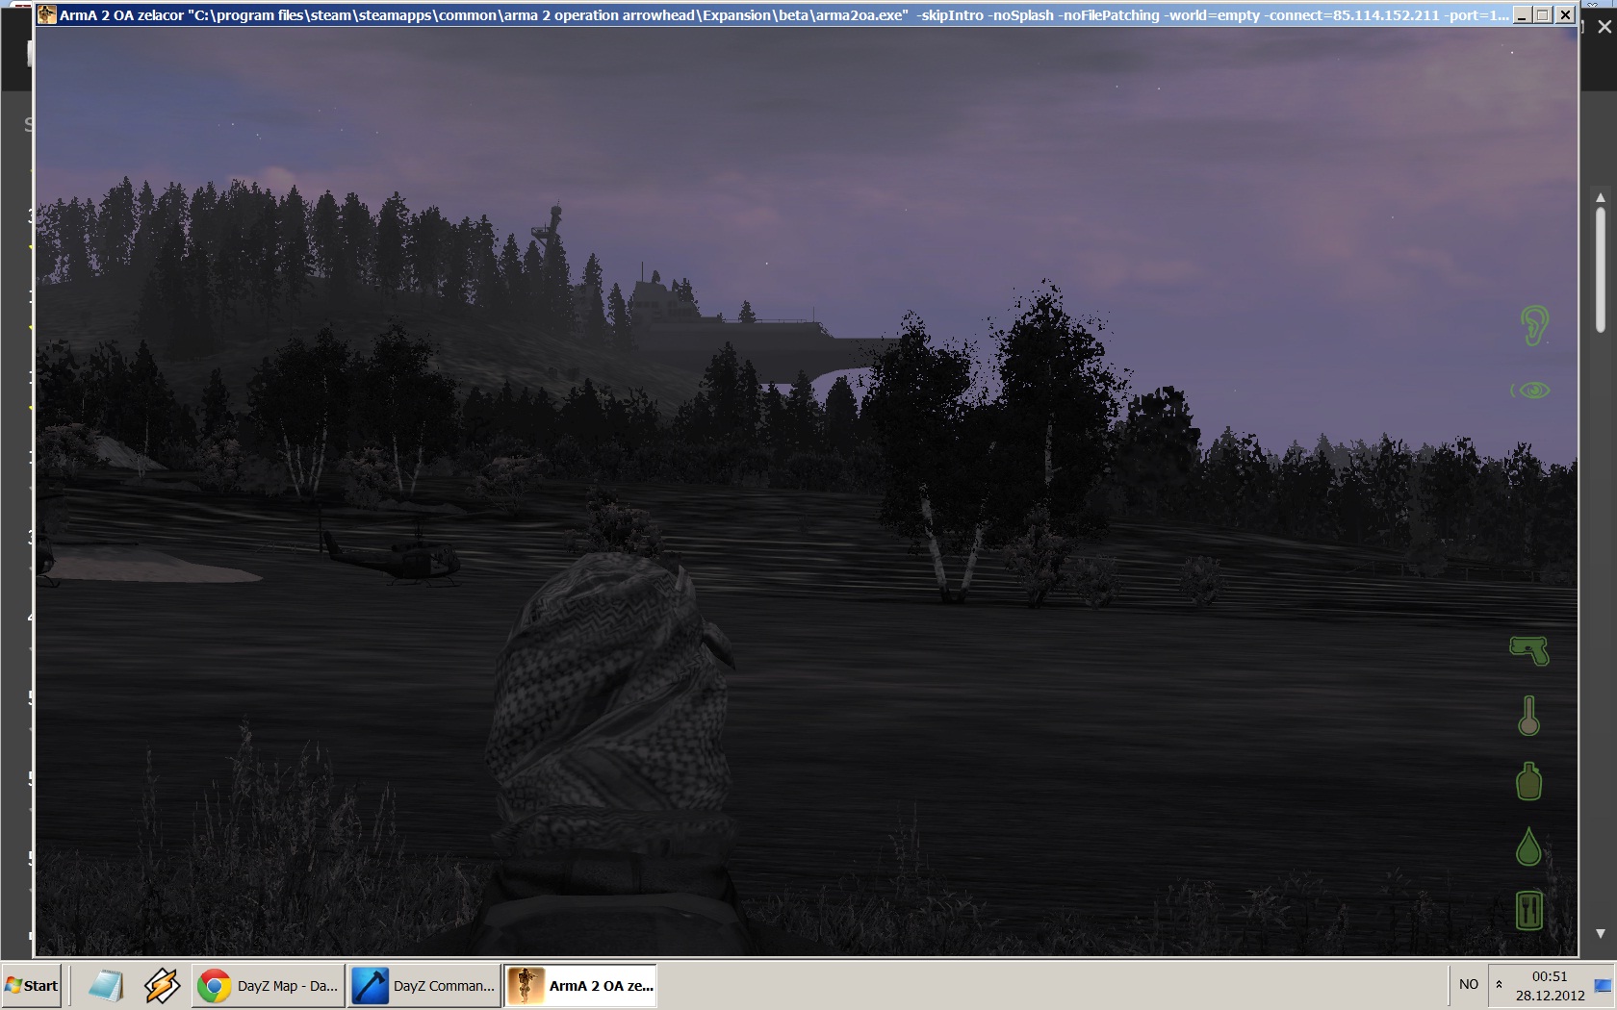1617x1010 pixels.
Task: Maximize the ArmA 2 OA window
Action: (1543, 14)
